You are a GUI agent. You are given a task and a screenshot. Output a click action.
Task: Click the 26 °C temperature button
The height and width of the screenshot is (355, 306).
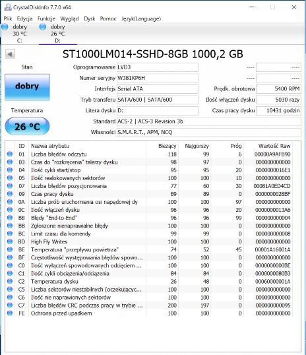tap(27, 126)
